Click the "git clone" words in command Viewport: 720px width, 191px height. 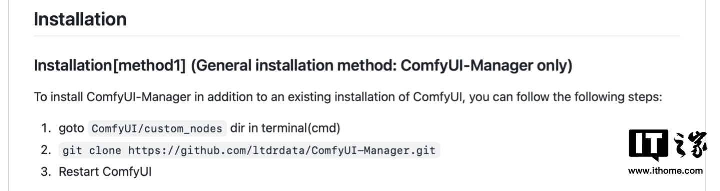click(93, 150)
